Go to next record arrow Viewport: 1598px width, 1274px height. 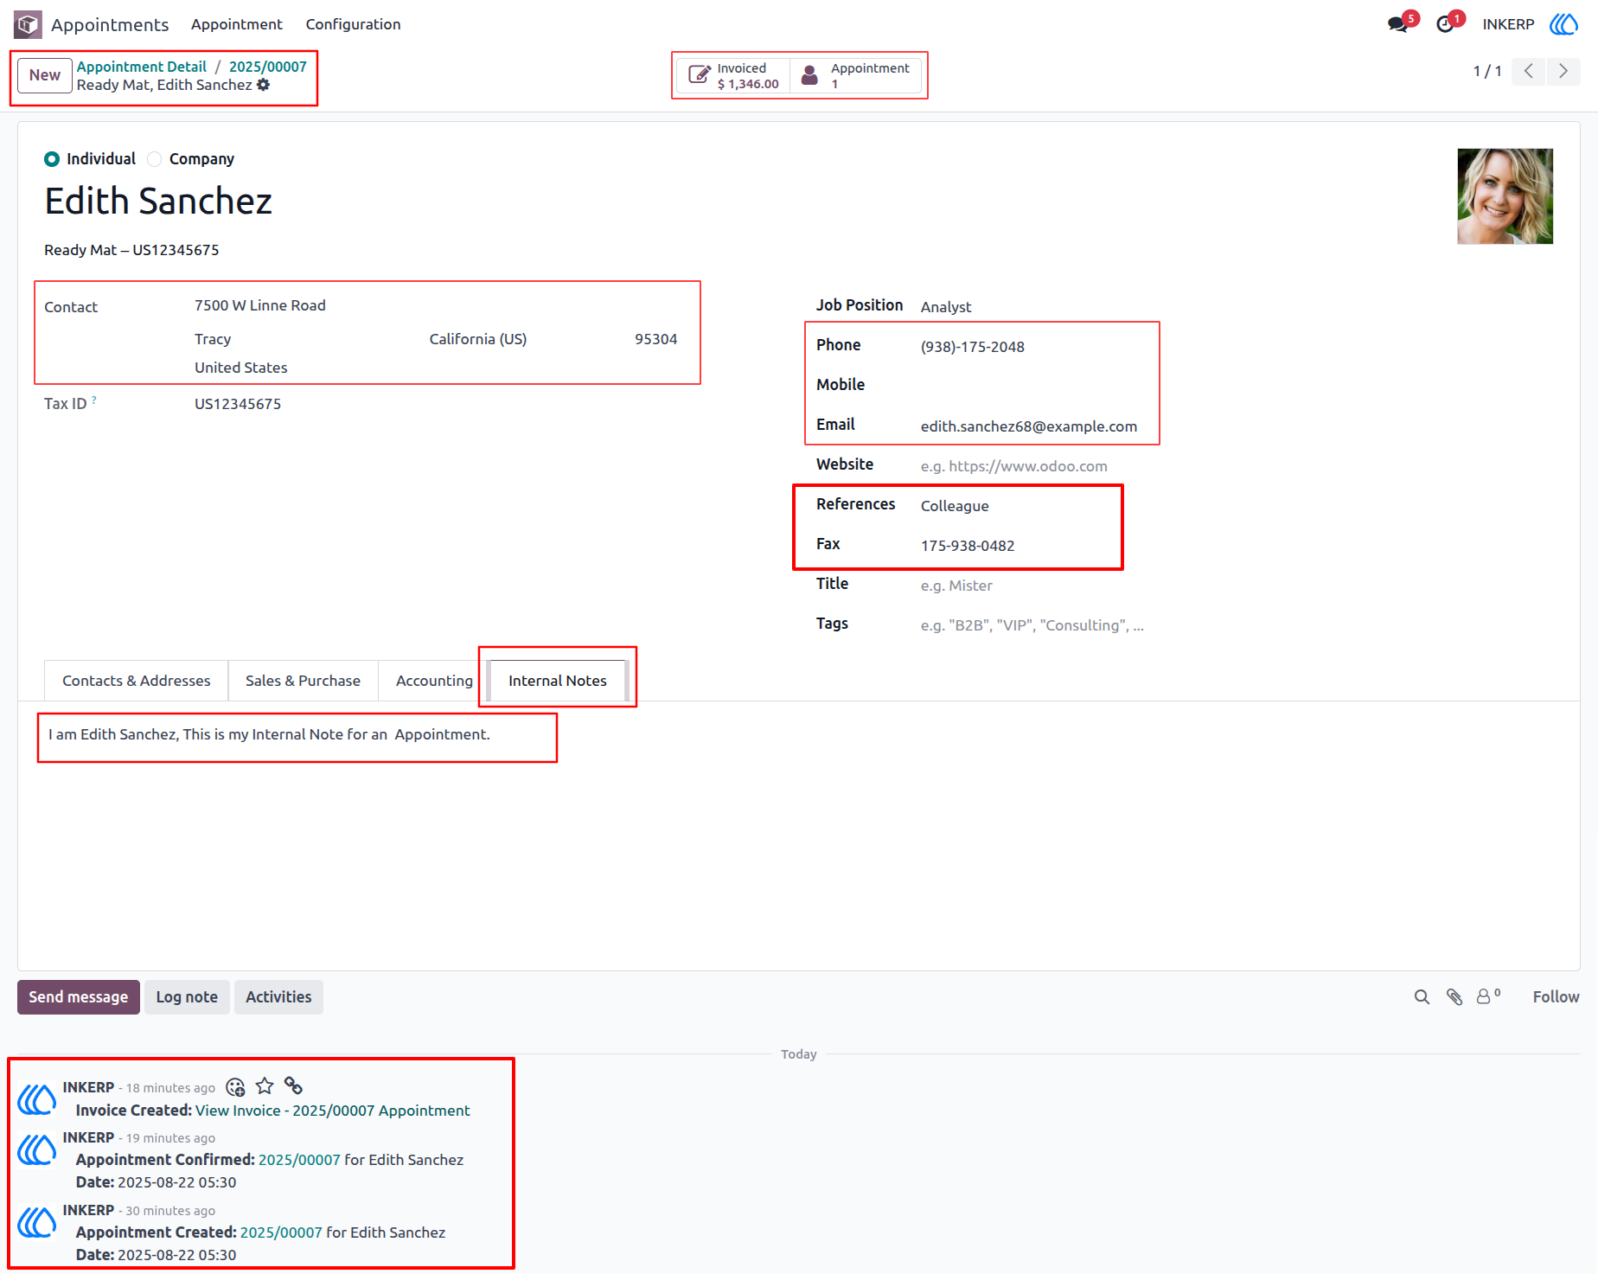(x=1563, y=71)
